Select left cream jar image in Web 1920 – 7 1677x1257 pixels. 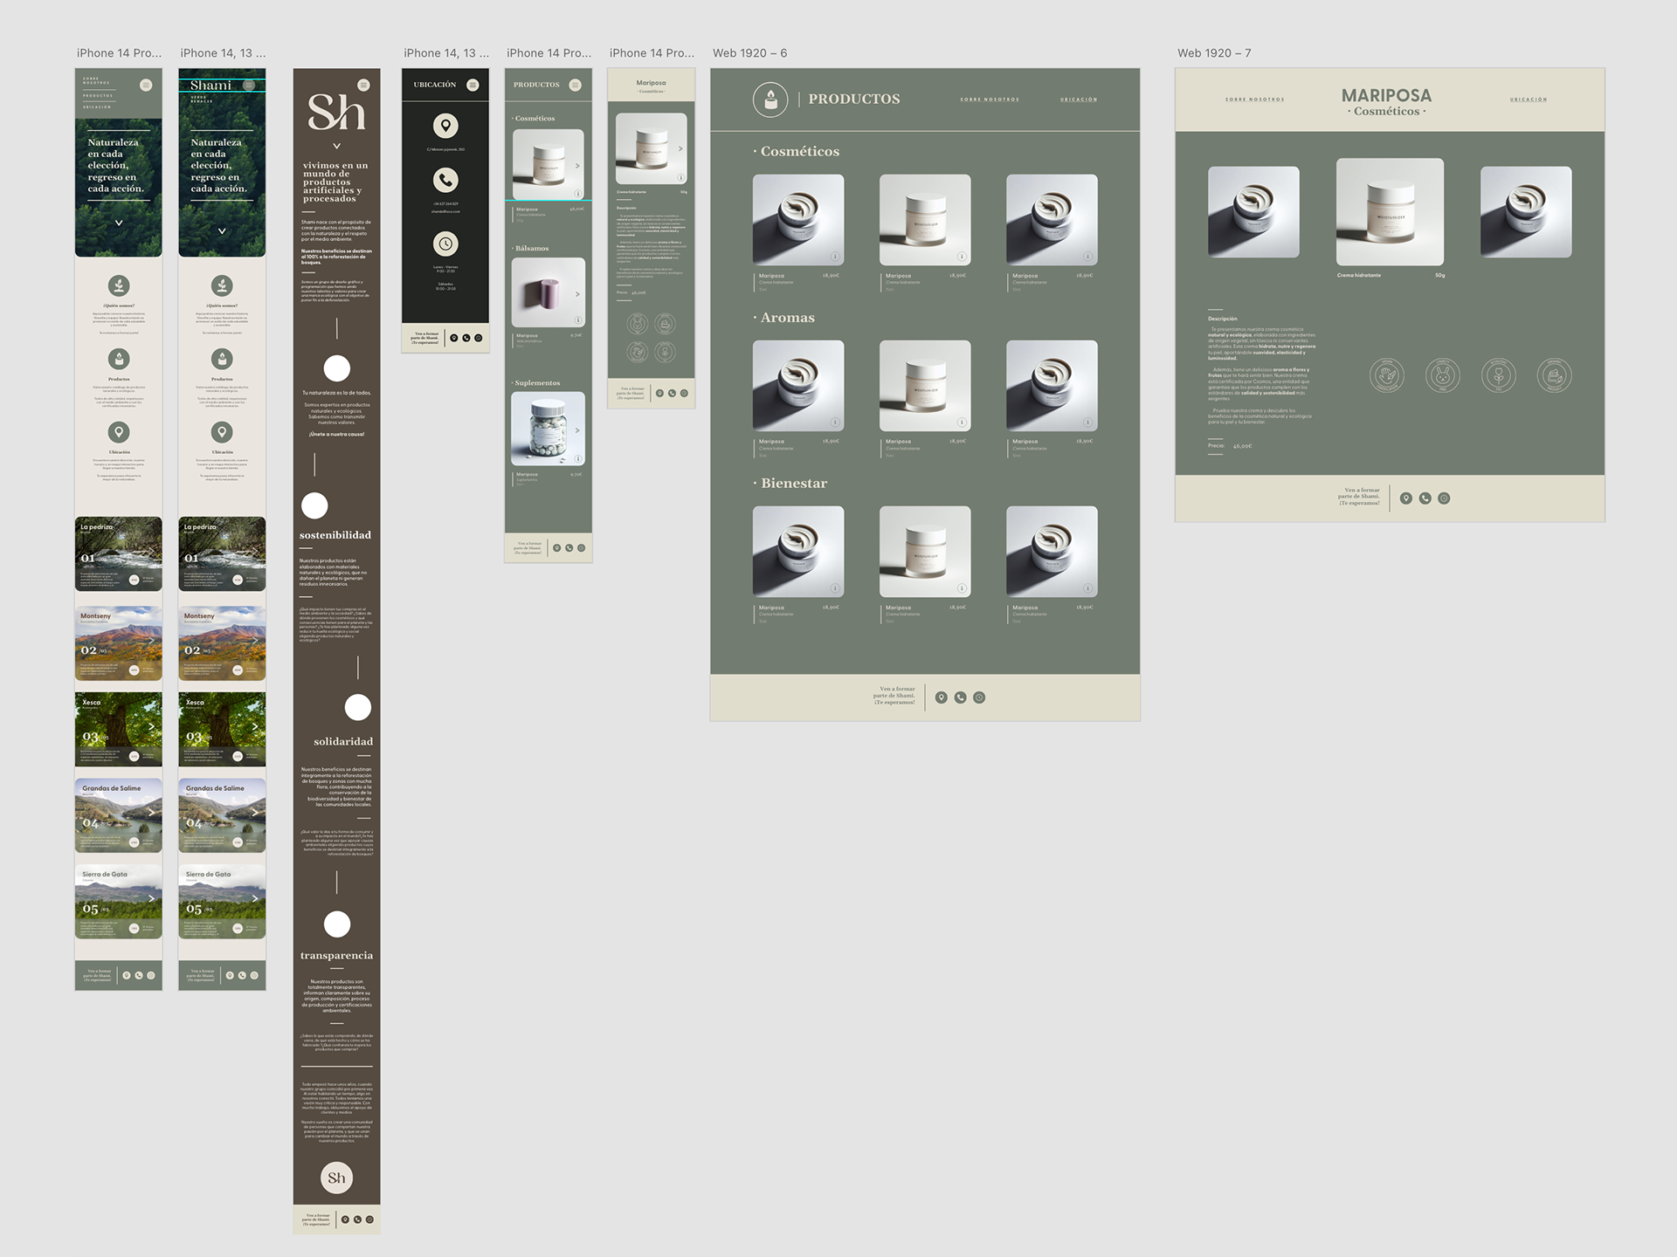click(x=1253, y=212)
